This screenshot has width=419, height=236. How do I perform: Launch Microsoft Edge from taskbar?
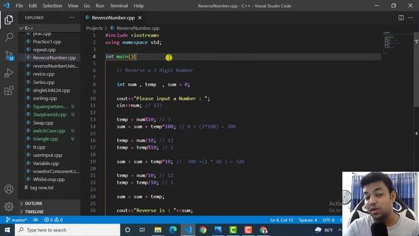(173, 230)
